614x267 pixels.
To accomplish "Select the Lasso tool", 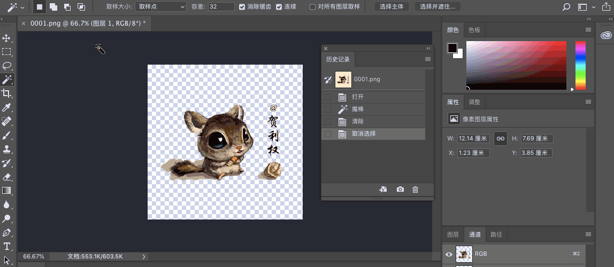I will pos(6,66).
